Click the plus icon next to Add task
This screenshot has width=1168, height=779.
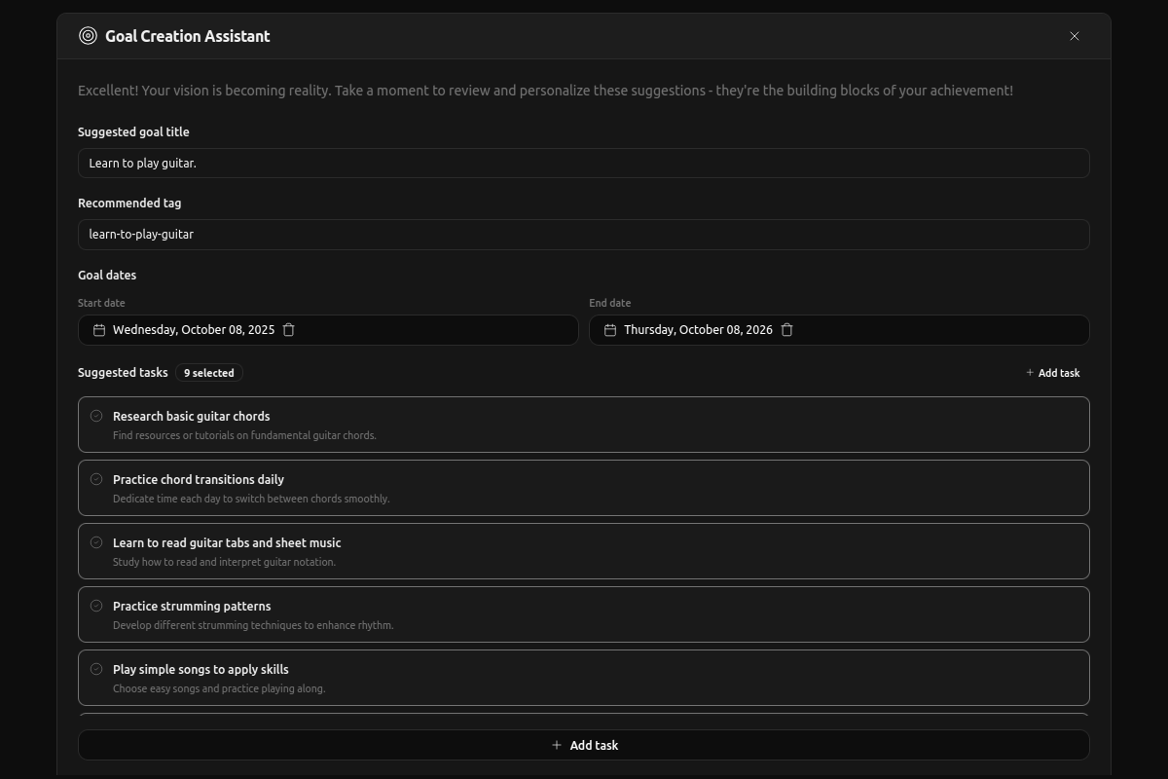(1028, 373)
